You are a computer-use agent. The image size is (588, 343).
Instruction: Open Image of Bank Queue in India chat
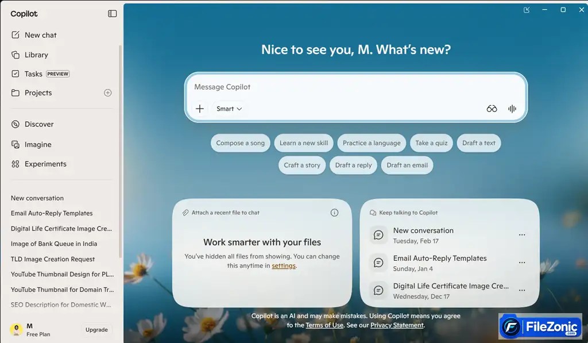[53, 244]
